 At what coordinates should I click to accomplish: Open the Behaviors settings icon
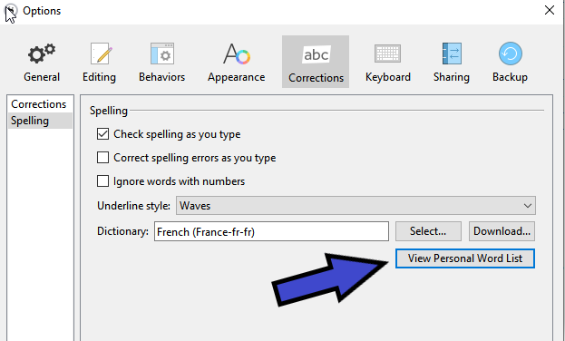pos(162,54)
